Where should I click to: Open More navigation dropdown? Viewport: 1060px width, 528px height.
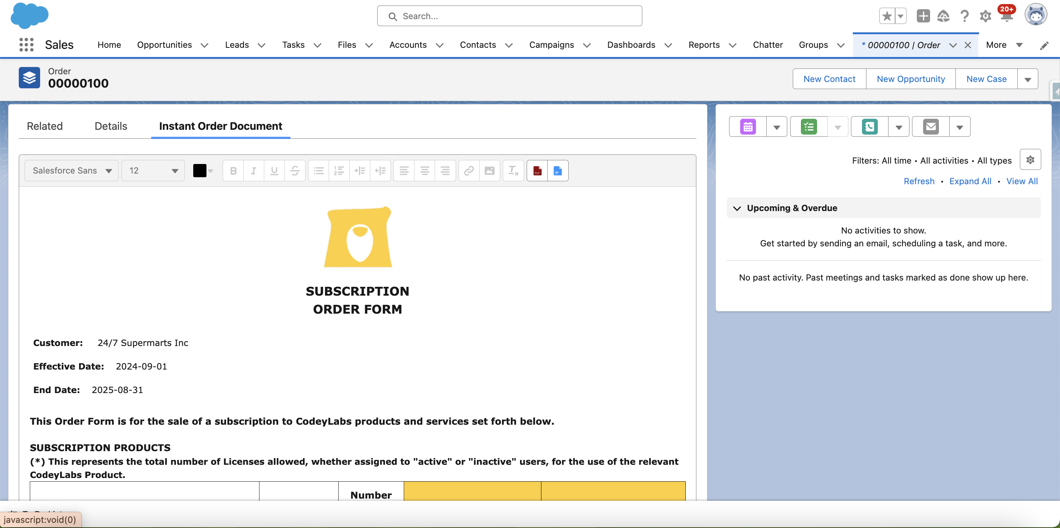[1004, 45]
